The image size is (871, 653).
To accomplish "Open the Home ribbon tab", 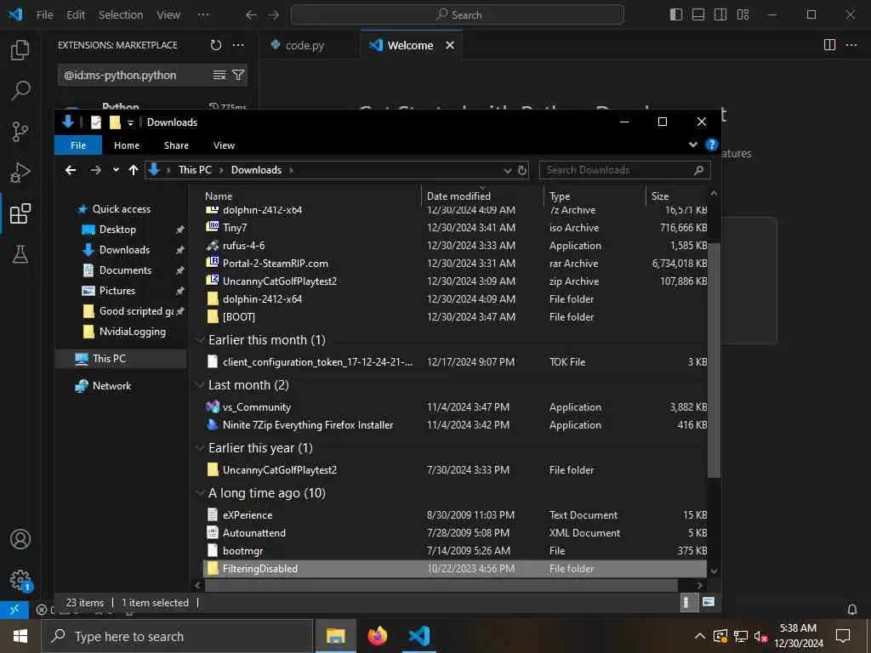I will point(127,145).
